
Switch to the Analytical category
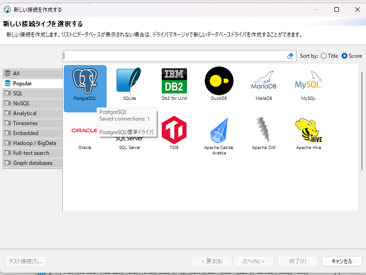click(x=33, y=113)
